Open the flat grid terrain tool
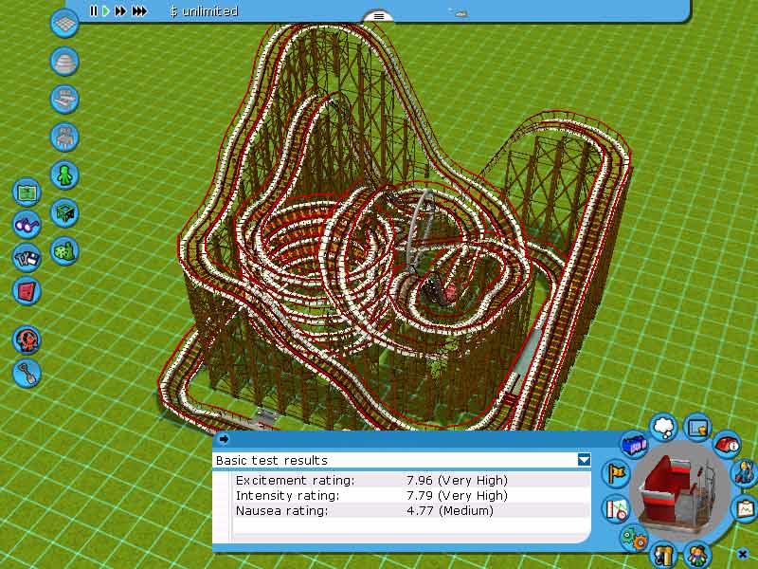 [x=64, y=23]
